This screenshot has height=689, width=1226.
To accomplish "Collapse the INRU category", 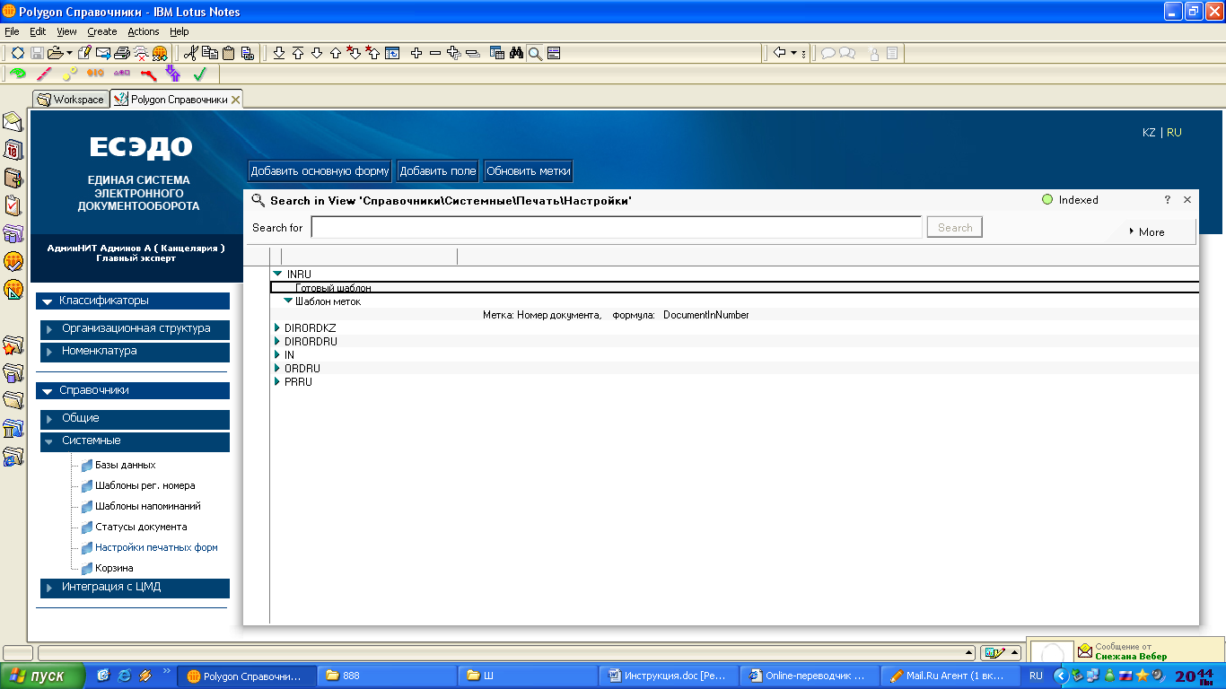I will (277, 274).
